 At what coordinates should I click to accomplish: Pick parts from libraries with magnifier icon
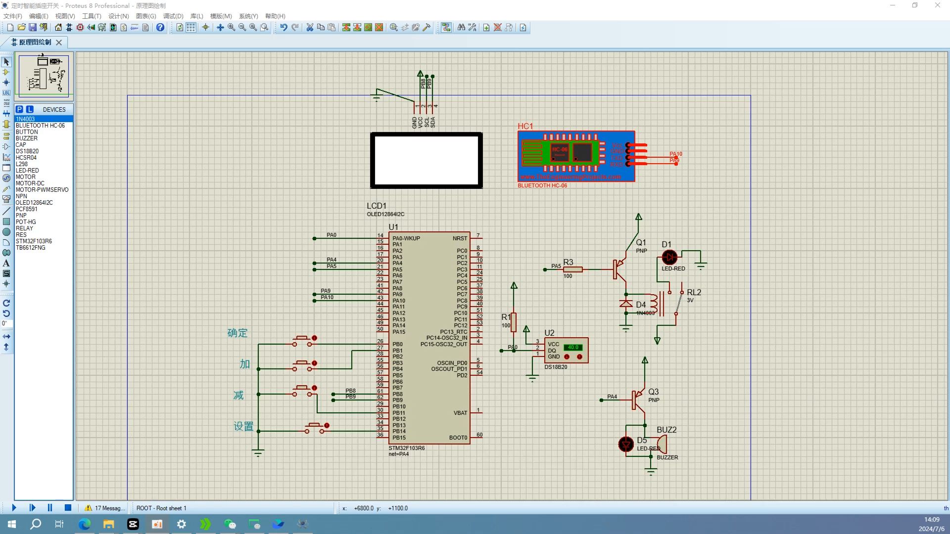coord(394,28)
